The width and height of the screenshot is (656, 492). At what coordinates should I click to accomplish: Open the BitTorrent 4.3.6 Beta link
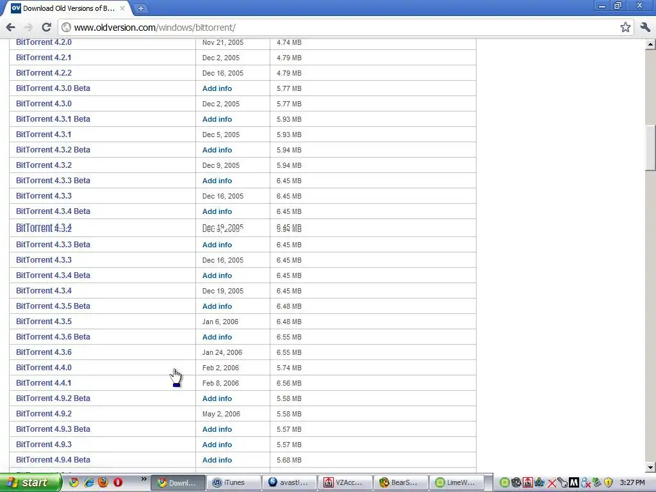click(53, 337)
